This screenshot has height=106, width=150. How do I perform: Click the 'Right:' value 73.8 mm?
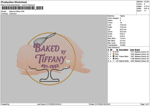123,27
